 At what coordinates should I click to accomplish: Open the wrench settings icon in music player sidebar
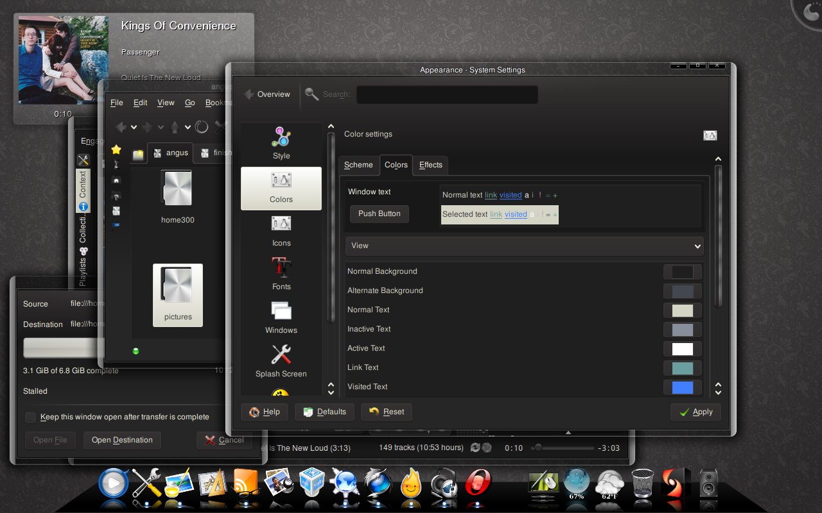point(83,160)
